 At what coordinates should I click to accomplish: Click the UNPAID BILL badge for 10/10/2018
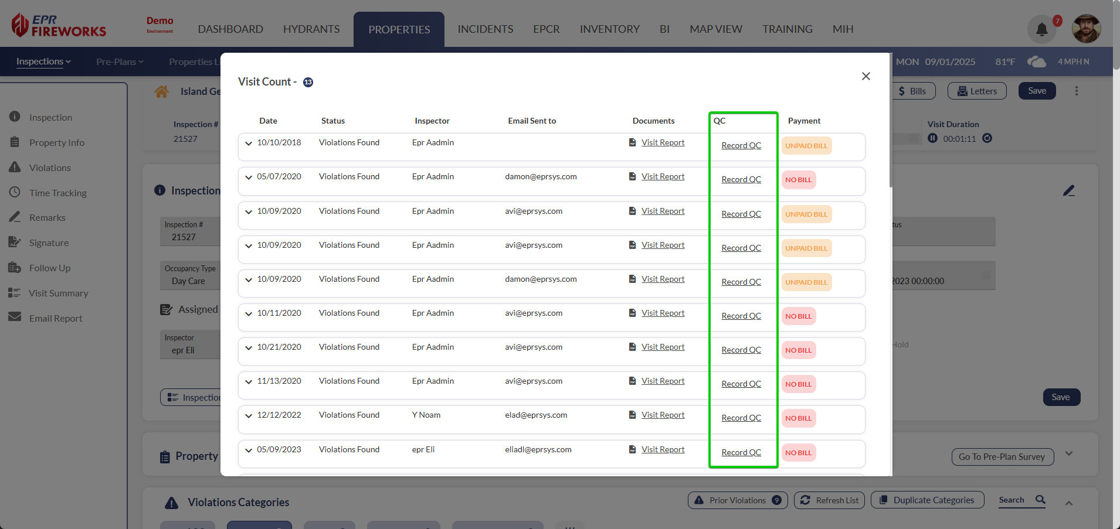[x=806, y=146]
